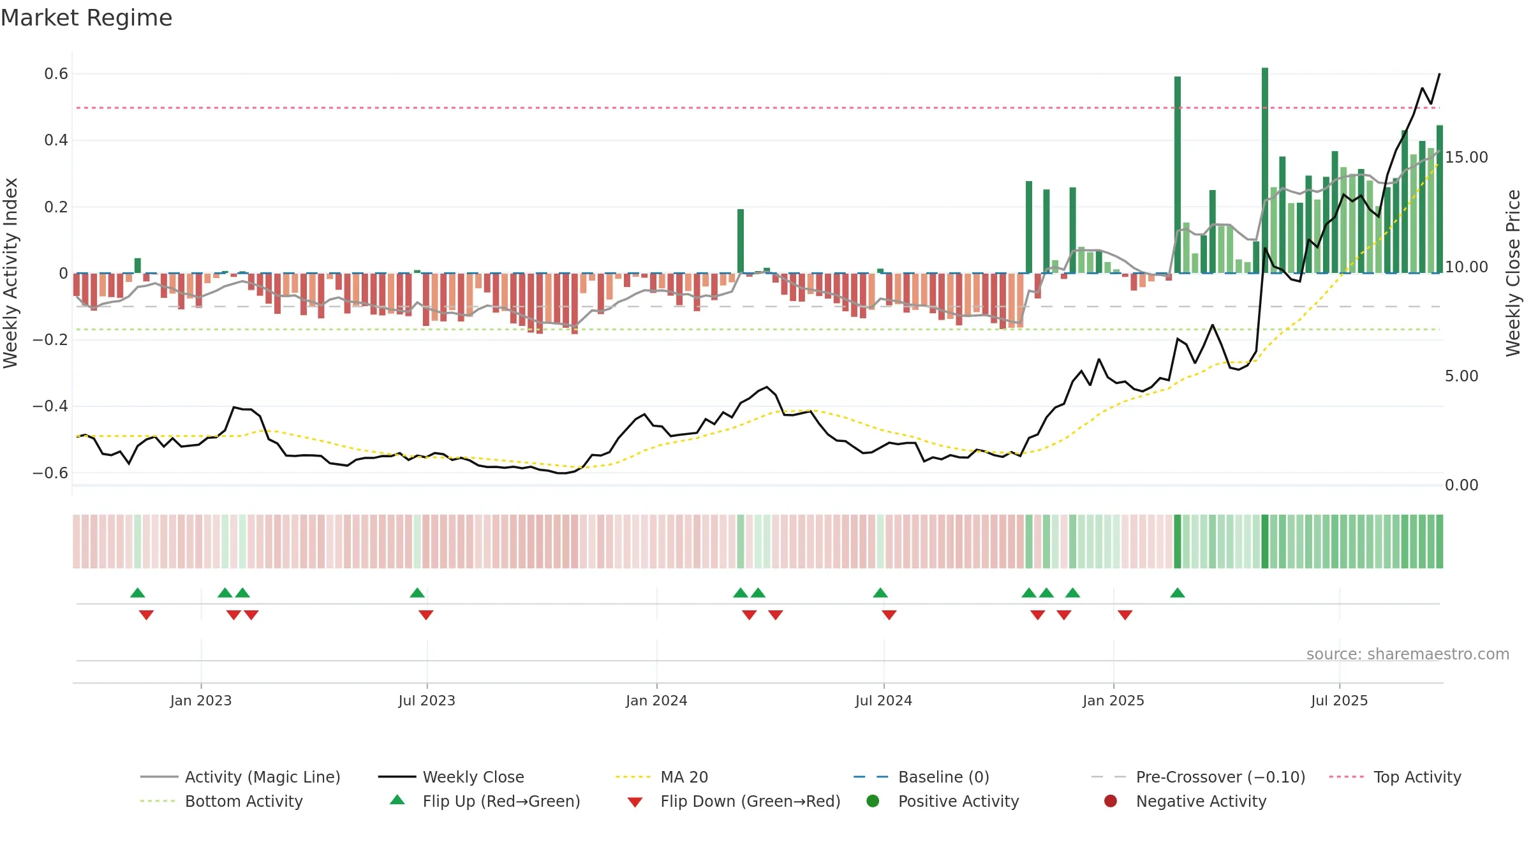Click the 0.6 activity index tick label

56,74
